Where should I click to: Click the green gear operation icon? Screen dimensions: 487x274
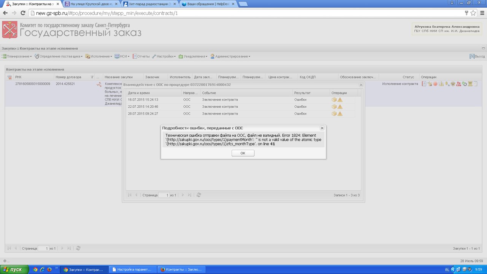pyautogui.click(x=464, y=84)
